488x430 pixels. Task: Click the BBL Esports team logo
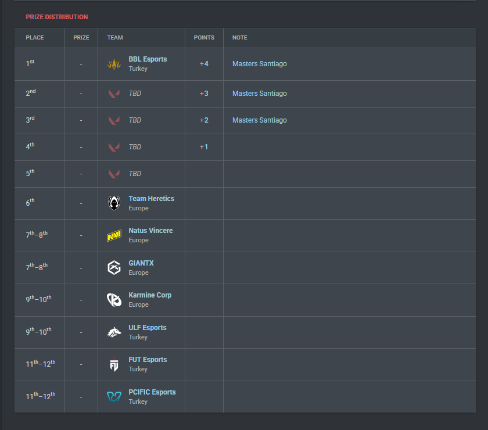114,64
